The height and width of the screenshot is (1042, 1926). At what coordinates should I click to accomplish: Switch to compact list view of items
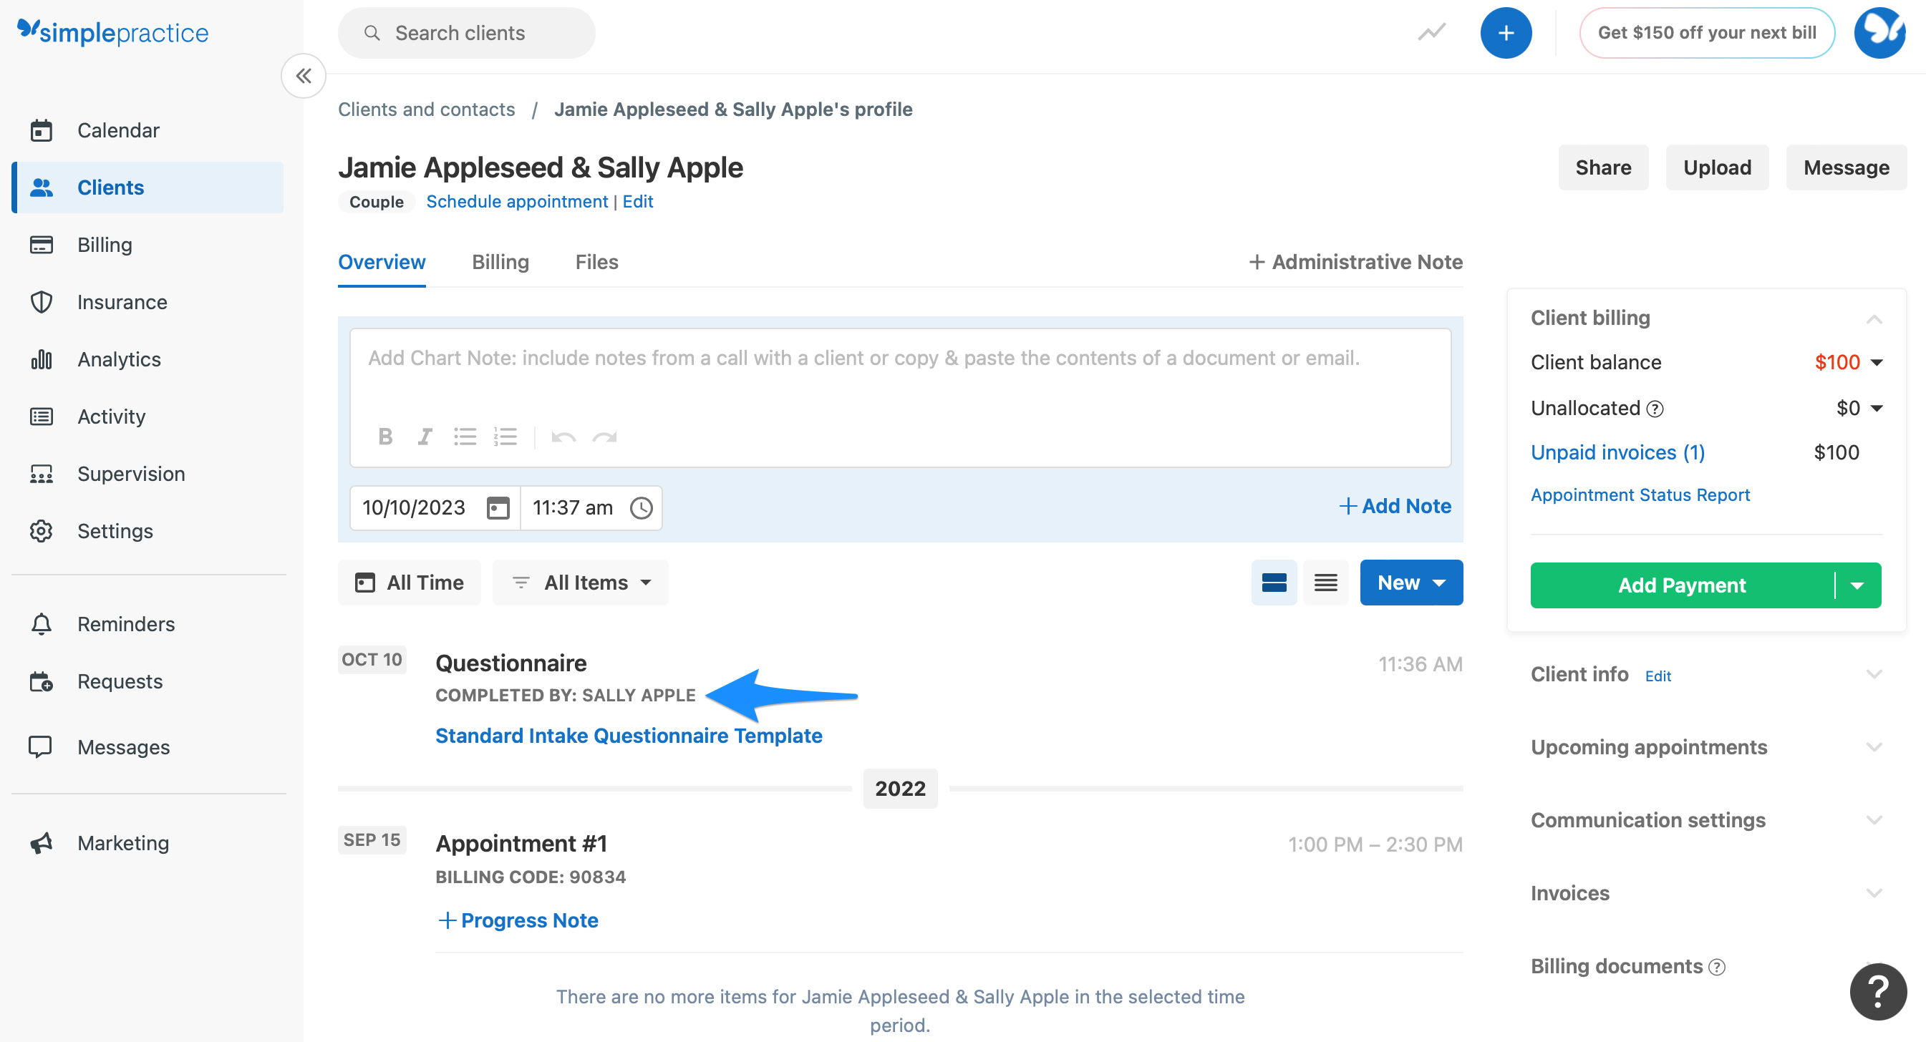coord(1325,583)
